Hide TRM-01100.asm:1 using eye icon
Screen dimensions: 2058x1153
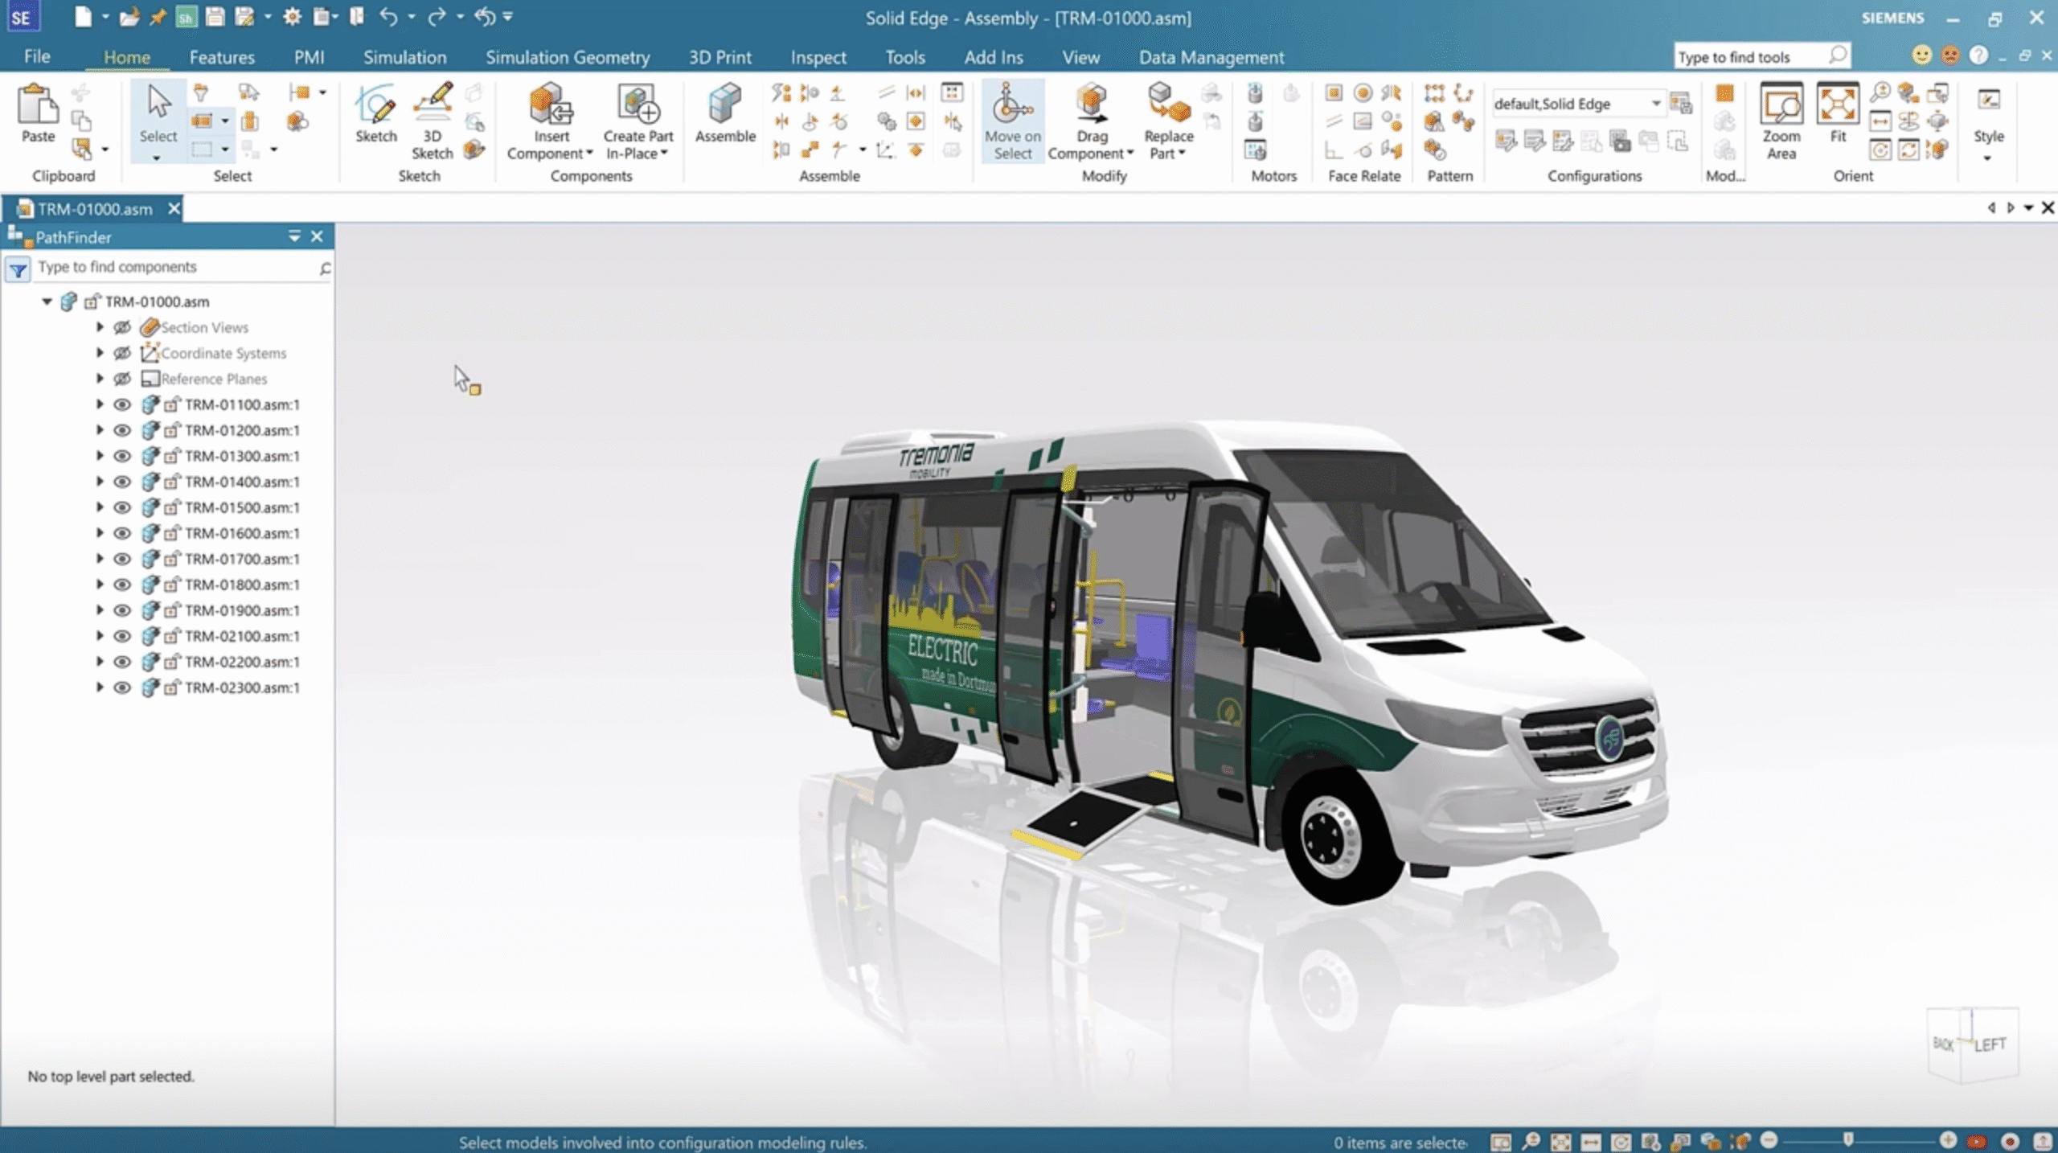[122, 404]
